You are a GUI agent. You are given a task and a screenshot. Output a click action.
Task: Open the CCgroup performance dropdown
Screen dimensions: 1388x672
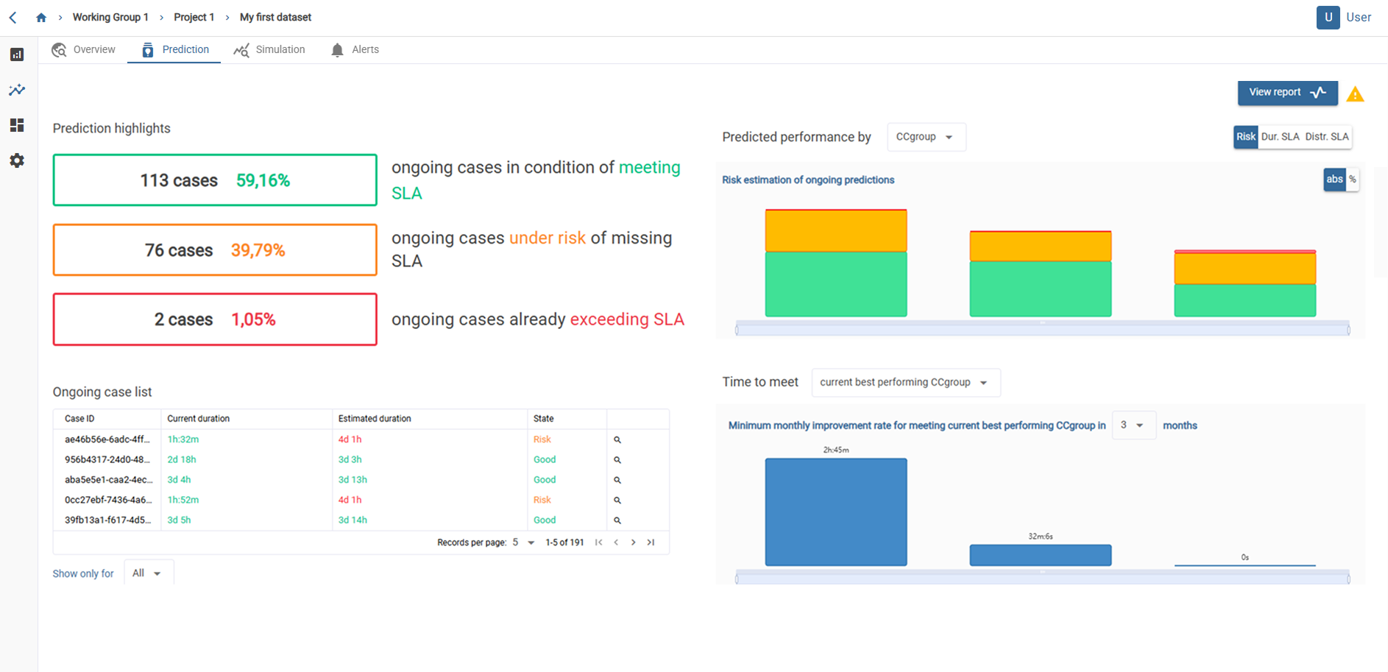925,137
